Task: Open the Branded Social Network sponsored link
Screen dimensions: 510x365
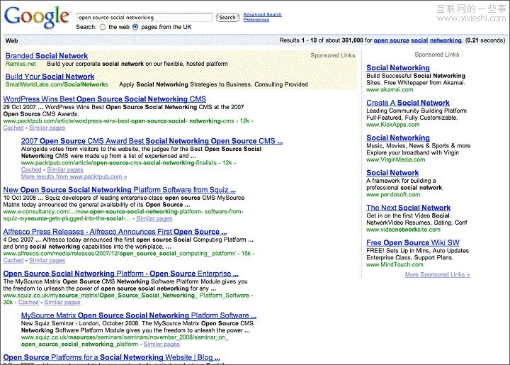Action: pos(47,56)
